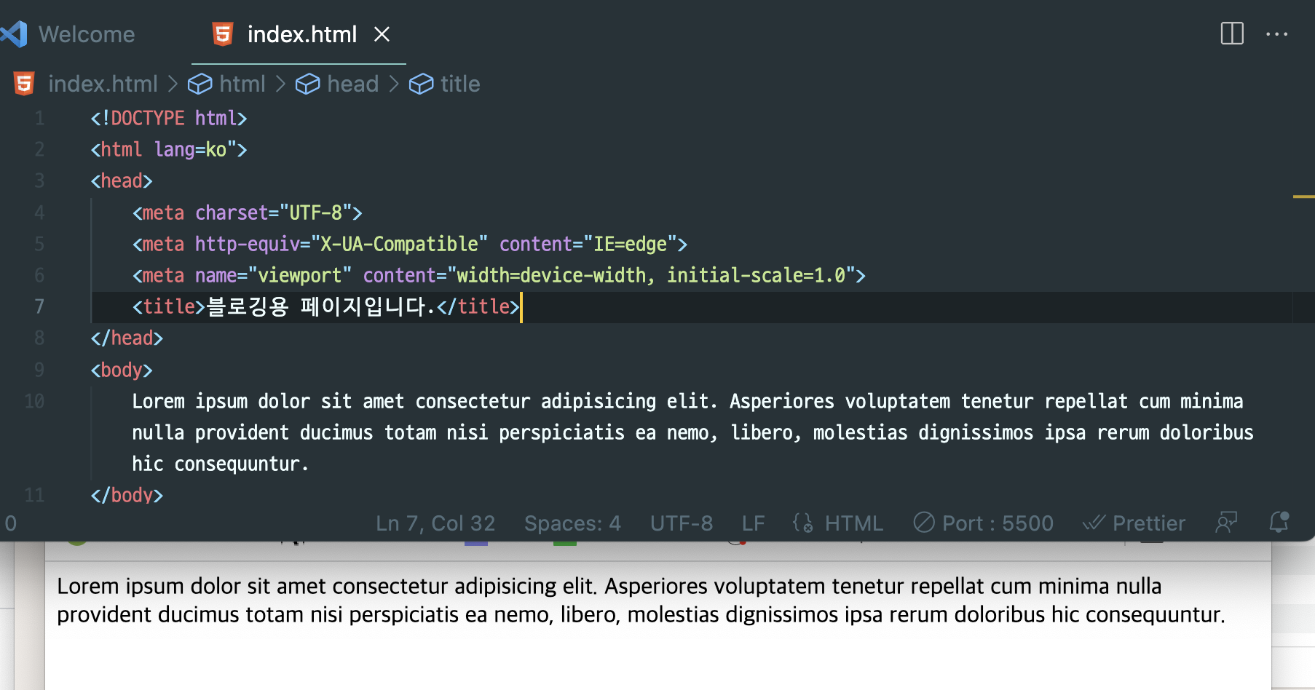Open the title breadcrumb segment

459,84
